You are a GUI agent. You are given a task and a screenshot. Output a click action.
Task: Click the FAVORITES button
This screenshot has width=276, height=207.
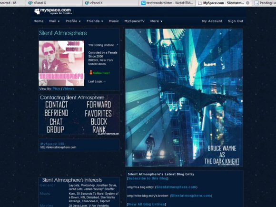click(98, 113)
